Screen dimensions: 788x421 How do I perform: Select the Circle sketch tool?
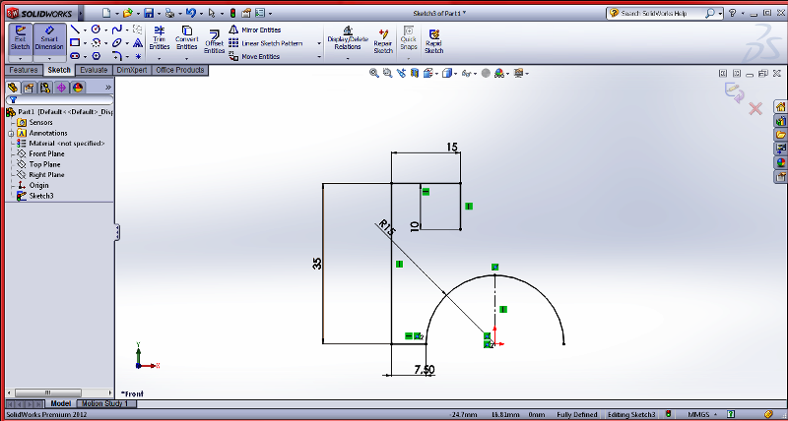(x=96, y=30)
